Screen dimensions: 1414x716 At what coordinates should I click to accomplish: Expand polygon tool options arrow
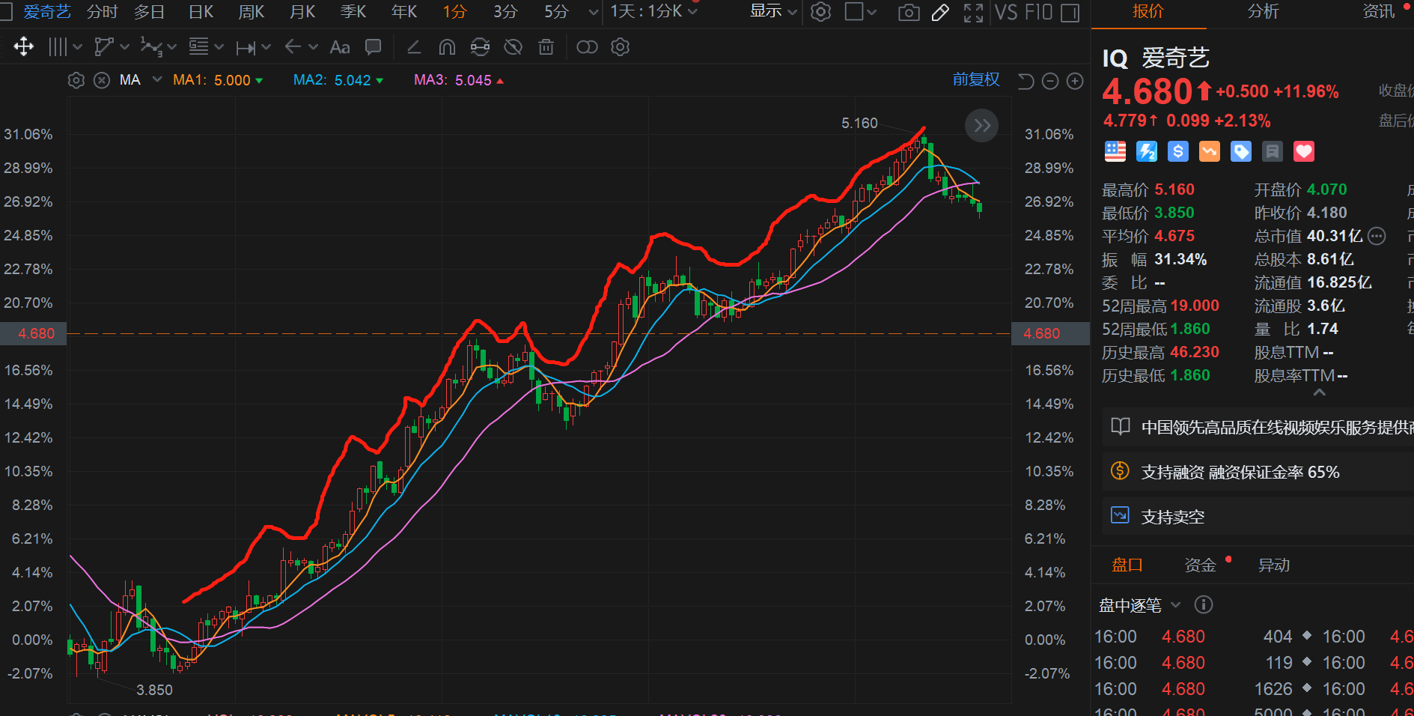(124, 47)
